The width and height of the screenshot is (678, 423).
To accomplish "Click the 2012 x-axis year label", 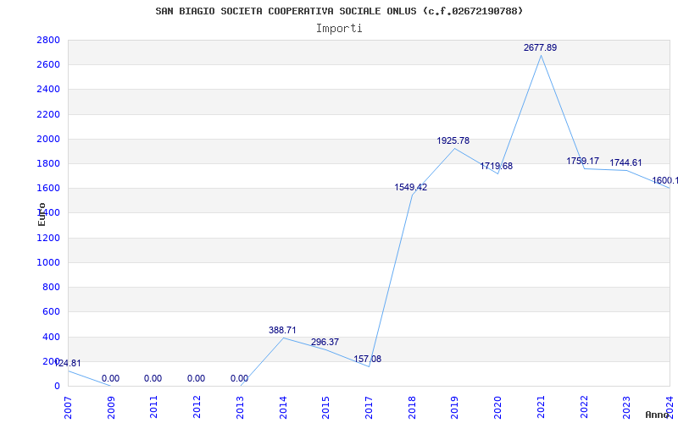I will point(197,408).
